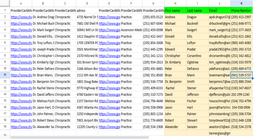Screen dimensions: 255x139
Task: Click the green "First name" header cell
Action: (x=175, y=11)
